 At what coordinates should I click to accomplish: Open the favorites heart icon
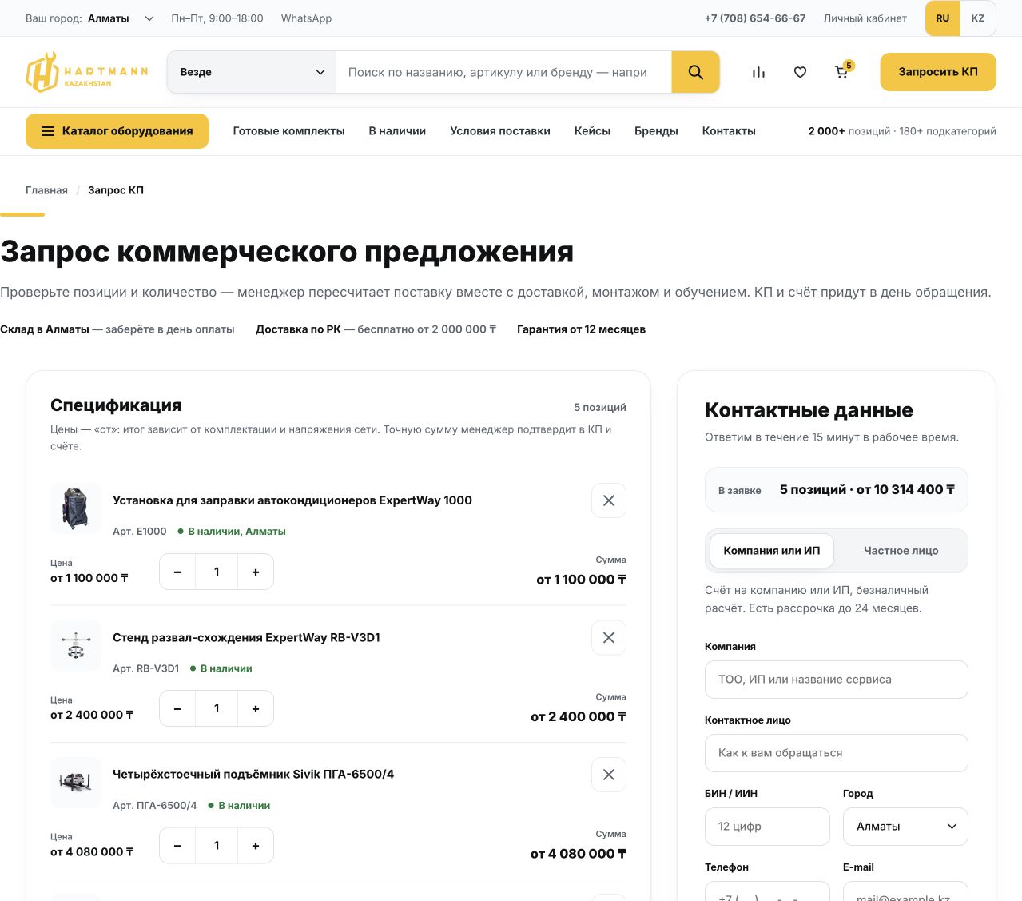coord(800,72)
